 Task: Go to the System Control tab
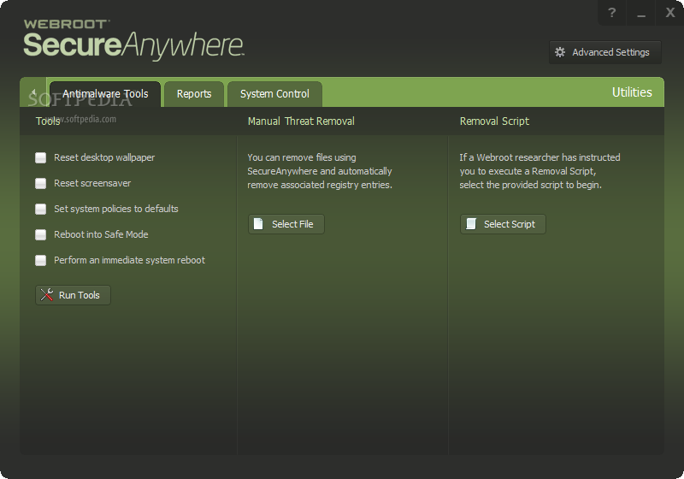(274, 94)
